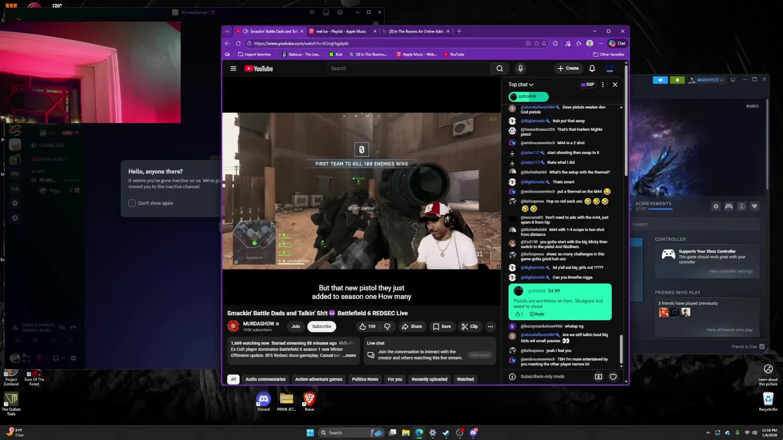Open MURDASHOW channel avatar
783x440 pixels.
[x=233, y=326]
